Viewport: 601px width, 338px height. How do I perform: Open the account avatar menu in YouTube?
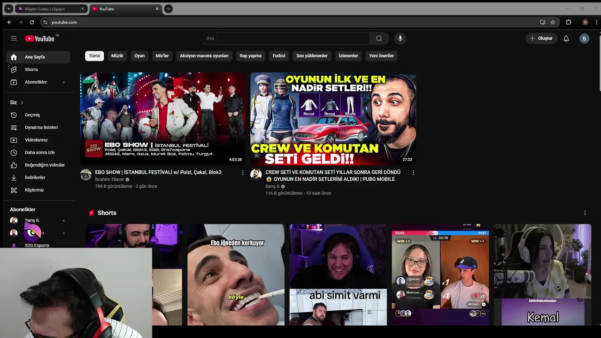click(584, 38)
